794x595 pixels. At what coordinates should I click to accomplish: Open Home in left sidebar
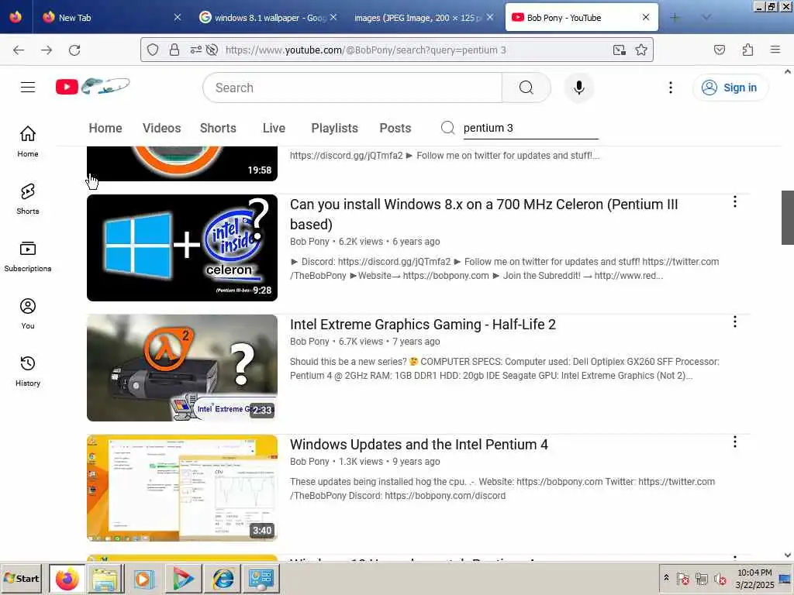(28, 141)
